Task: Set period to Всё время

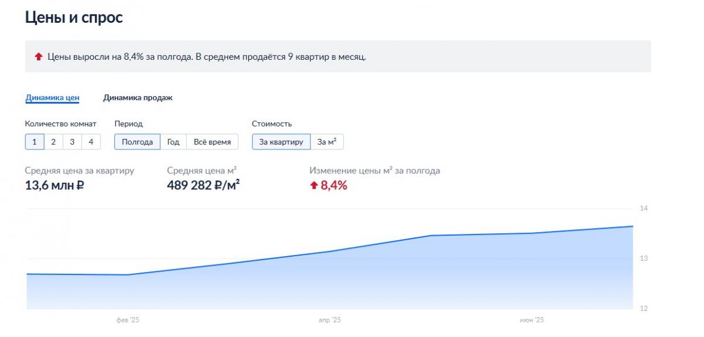Action: [x=212, y=142]
